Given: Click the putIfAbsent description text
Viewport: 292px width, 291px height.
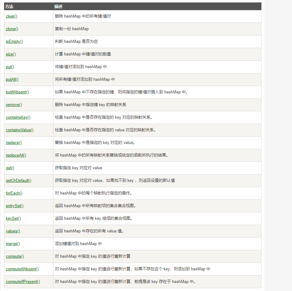Looking at the screenshot, I should [x=121, y=92].
